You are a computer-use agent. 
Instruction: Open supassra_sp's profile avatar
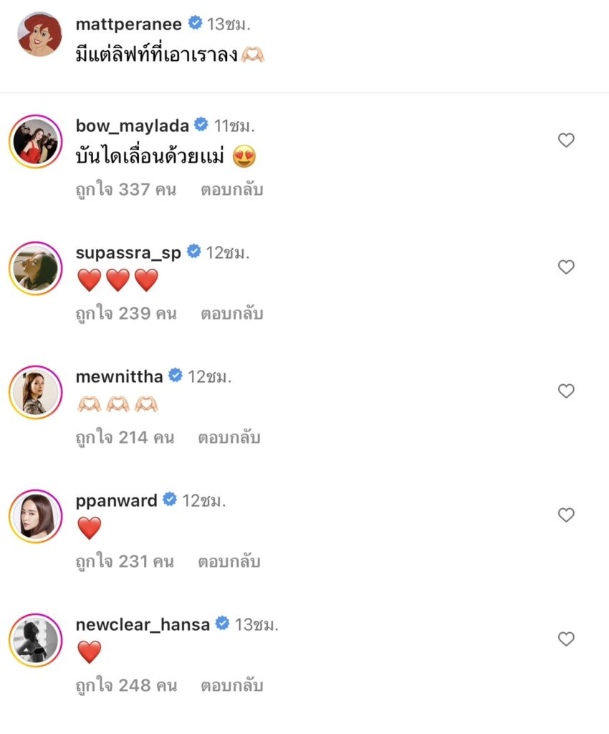(x=36, y=268)
